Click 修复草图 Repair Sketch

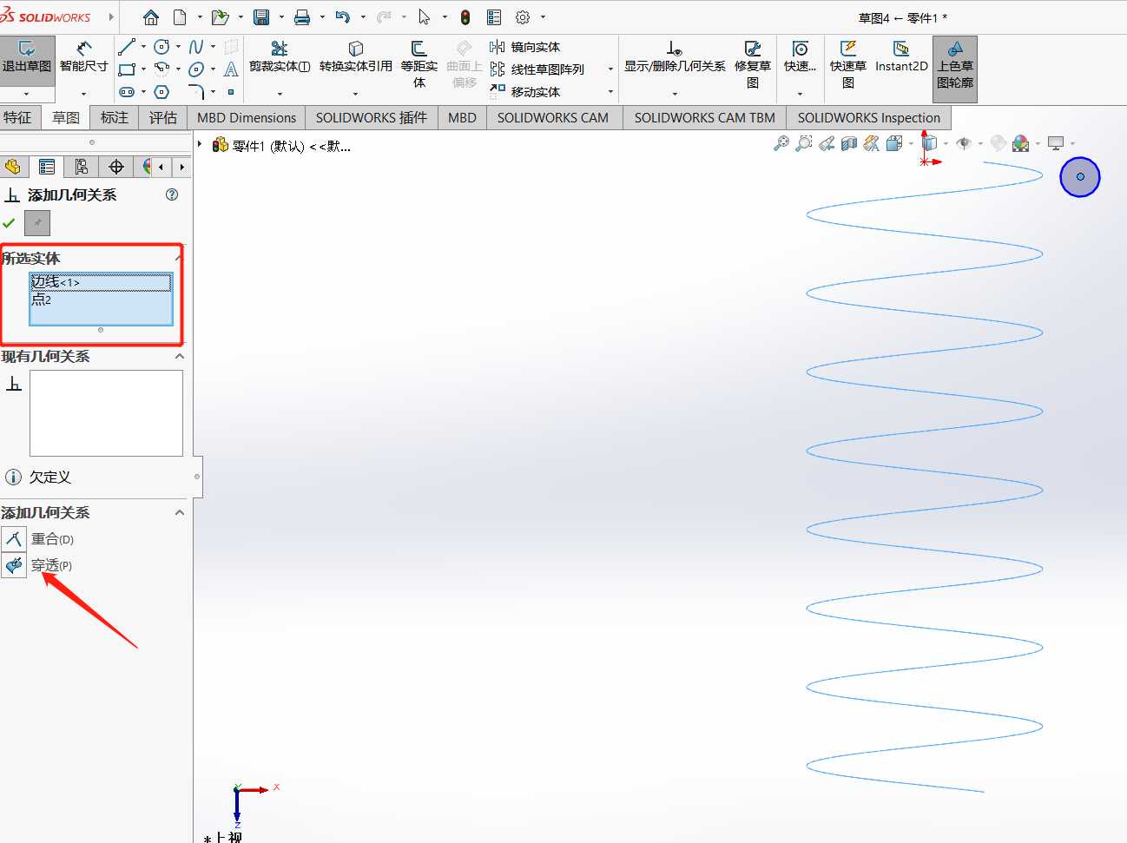753,64
